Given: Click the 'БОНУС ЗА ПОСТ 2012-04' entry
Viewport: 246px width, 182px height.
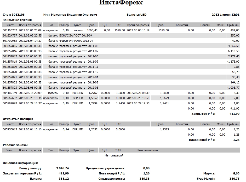Looking at the screenshot, I should pyautogui.click(x=76, y=35).
